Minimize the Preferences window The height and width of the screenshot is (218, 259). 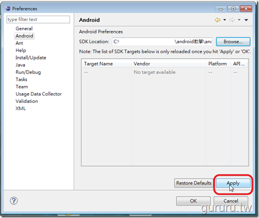(x=221, y=9)
